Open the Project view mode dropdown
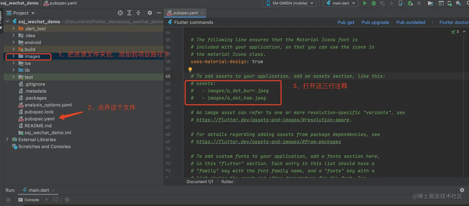Viewport: 469px width, 206px height. pyautogui.click(x=21, y=13)
